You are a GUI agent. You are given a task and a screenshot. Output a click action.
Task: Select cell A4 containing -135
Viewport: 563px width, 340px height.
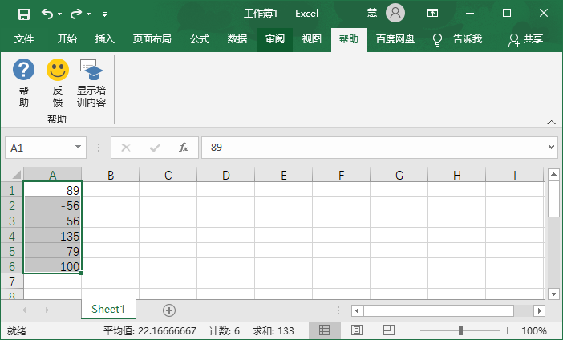53,236
